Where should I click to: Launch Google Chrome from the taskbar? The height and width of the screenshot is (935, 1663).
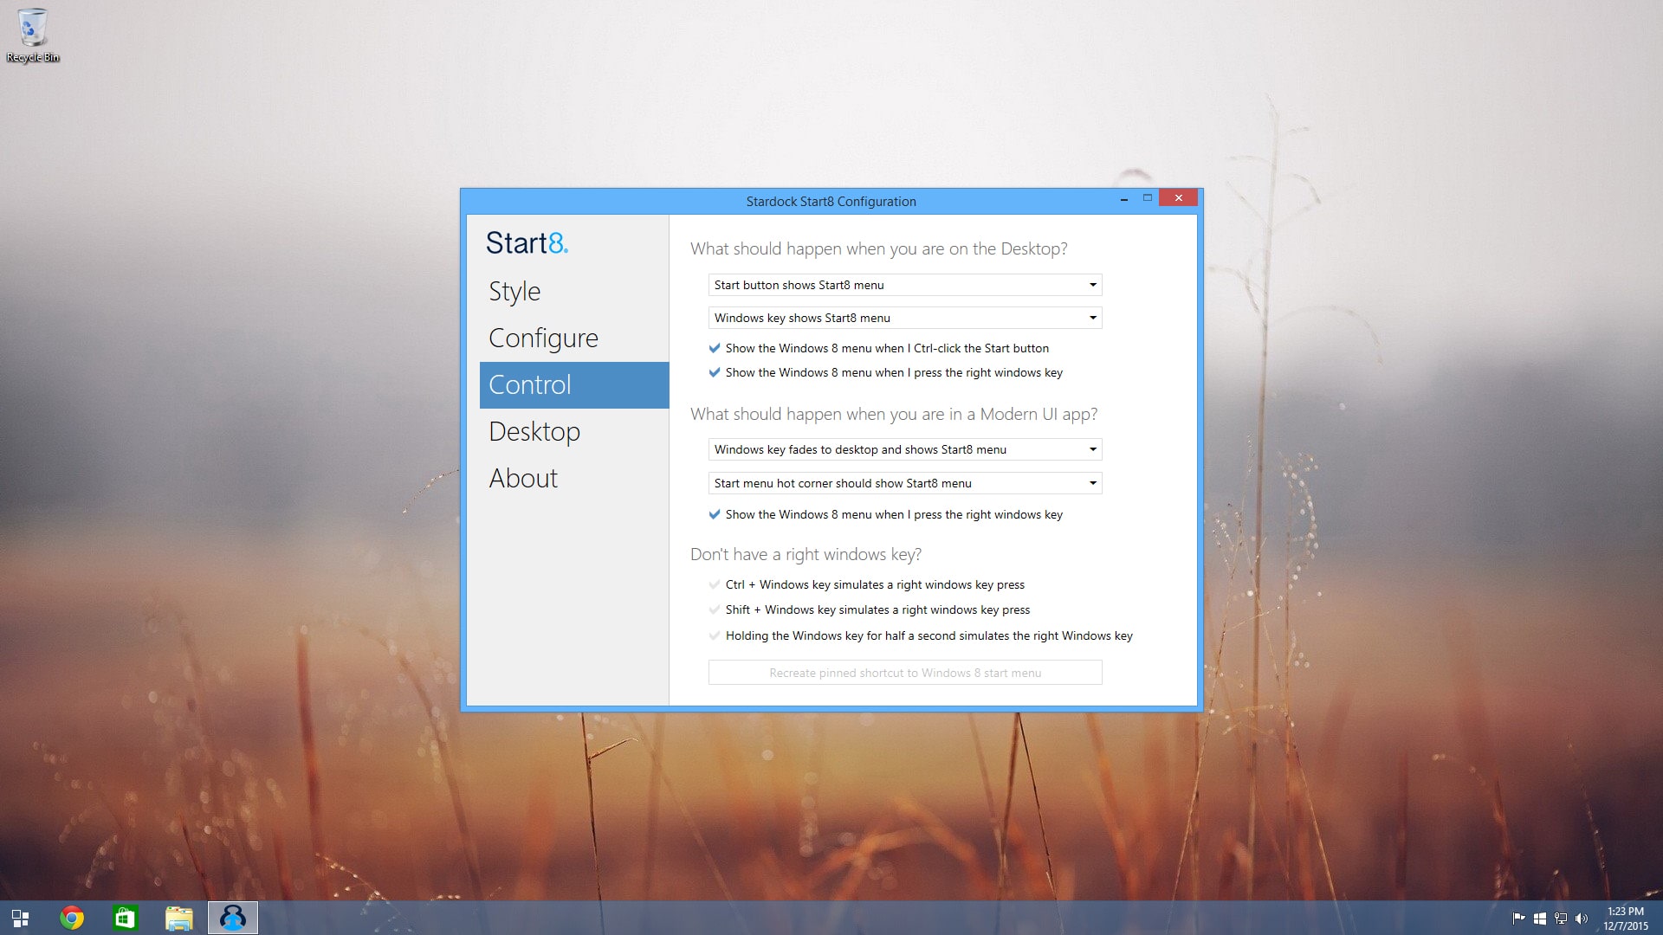[72, 918]
